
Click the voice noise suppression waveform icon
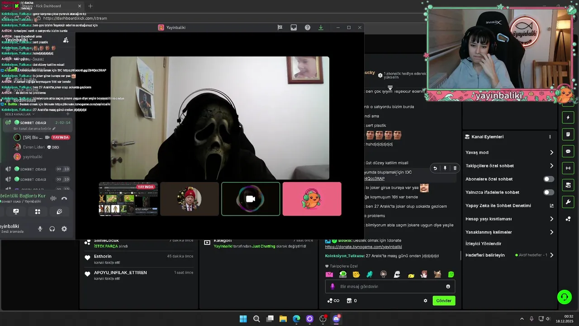tap(53, 198)
